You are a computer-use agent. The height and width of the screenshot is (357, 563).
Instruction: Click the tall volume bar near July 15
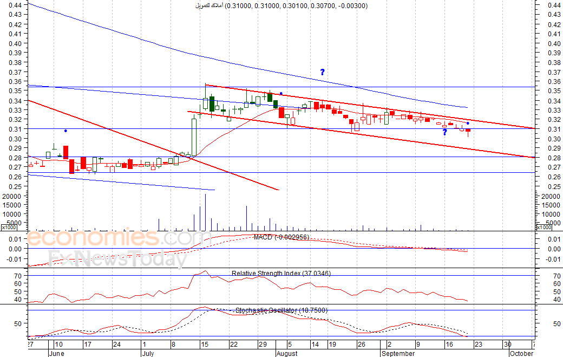tap(205, 212)
